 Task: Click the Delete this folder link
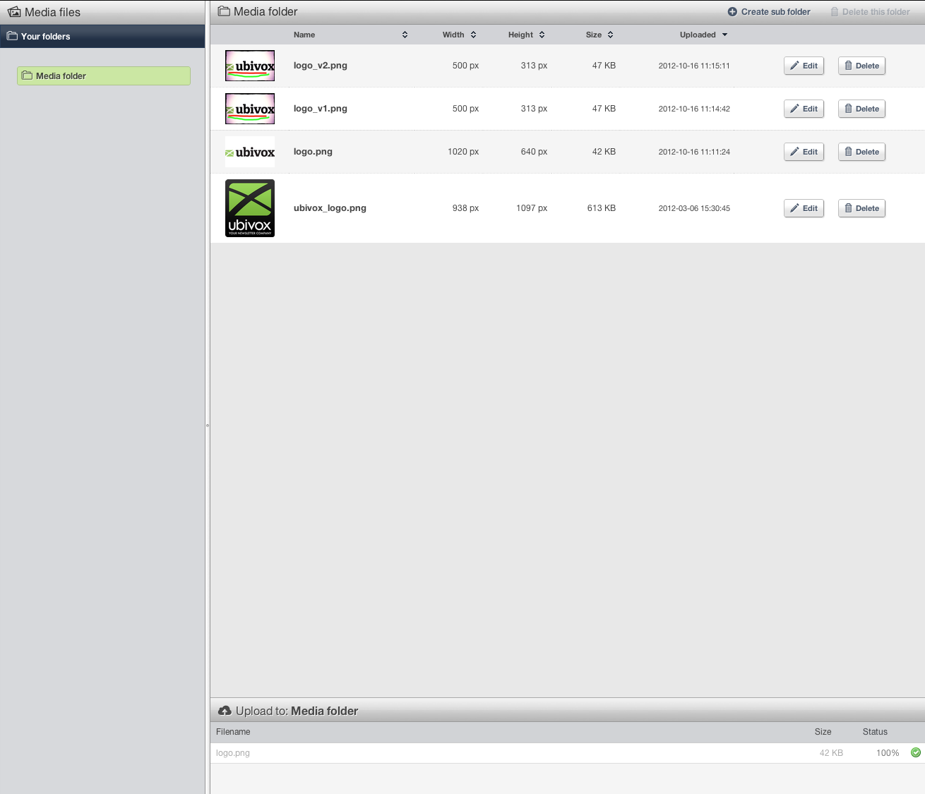876,12
